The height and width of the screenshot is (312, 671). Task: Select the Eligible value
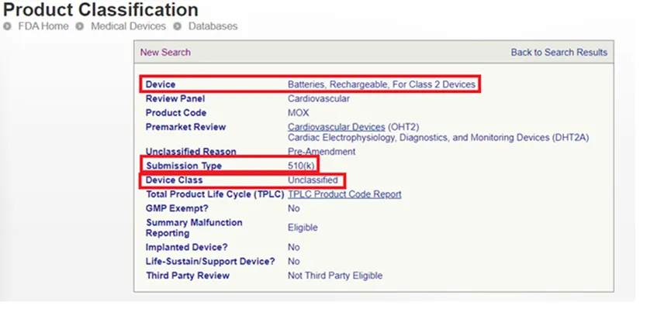point(303,228)
